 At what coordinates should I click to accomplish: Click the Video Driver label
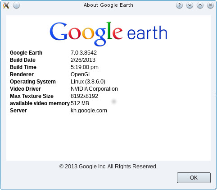click(25, 89)
